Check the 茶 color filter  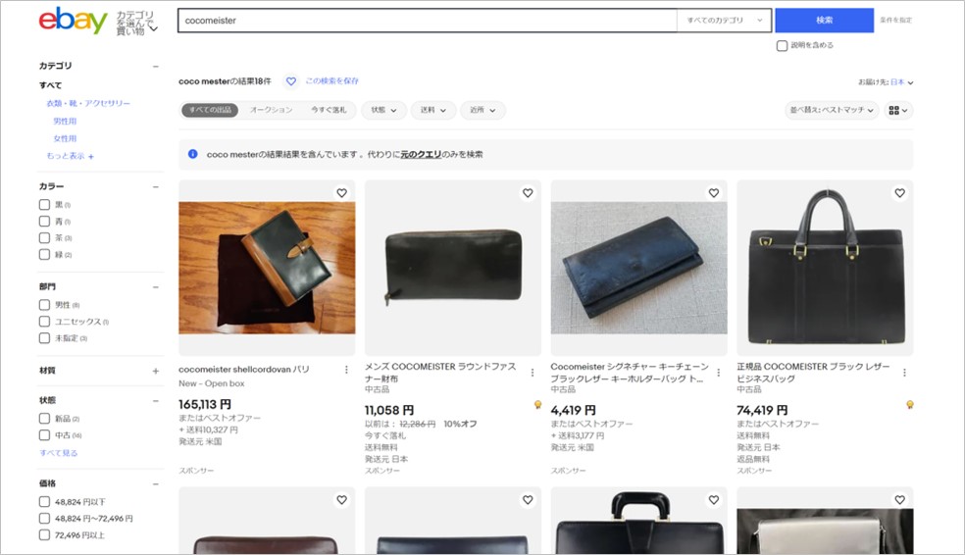(x=44, y=237)
